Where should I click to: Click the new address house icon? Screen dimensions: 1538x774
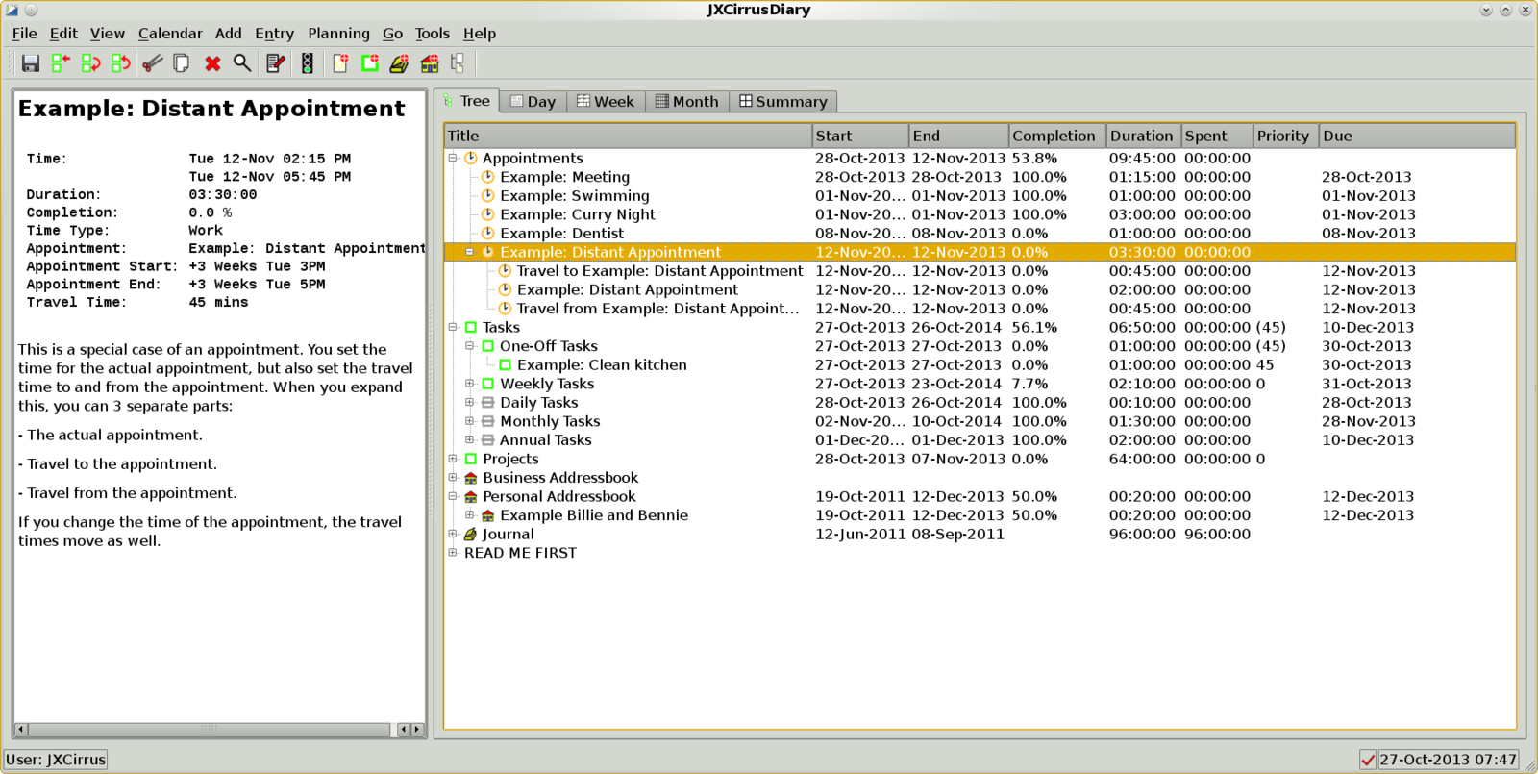[430, 63]
